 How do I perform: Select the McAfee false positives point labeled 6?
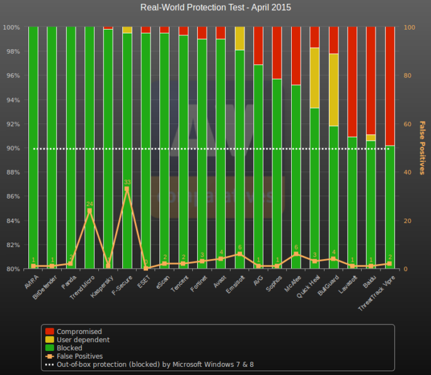296,254
